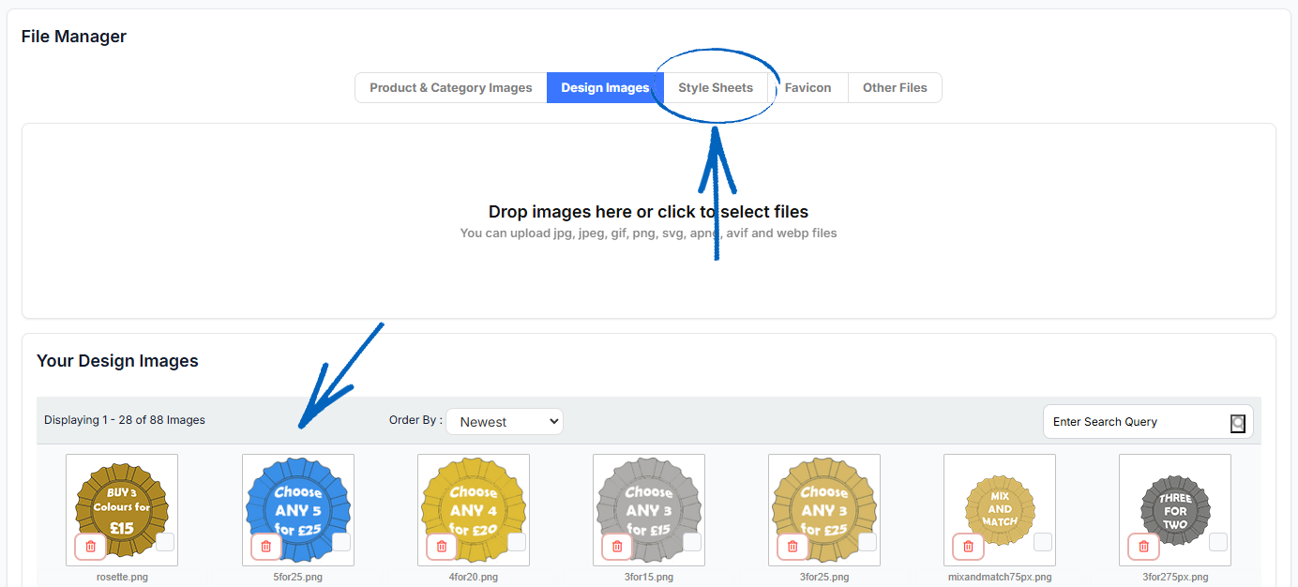This screenshot has height=587, width=1298.
Task: Click the drop images upload area
Action: pyautogui.click(x=649, y=221)
